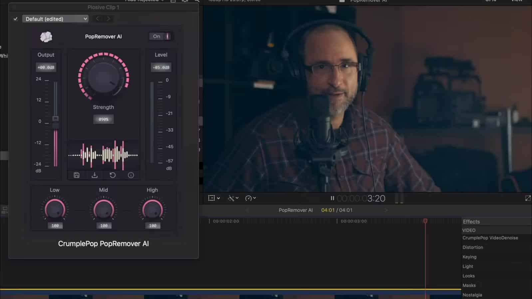
Task: Click the 00:00:02:00 ruler timecode
Action: pos(226,221)
